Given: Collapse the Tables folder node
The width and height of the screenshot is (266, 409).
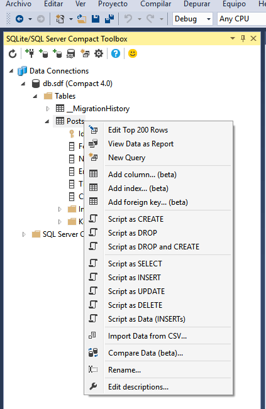Looking at the screenshot, I should coord(35,96).
